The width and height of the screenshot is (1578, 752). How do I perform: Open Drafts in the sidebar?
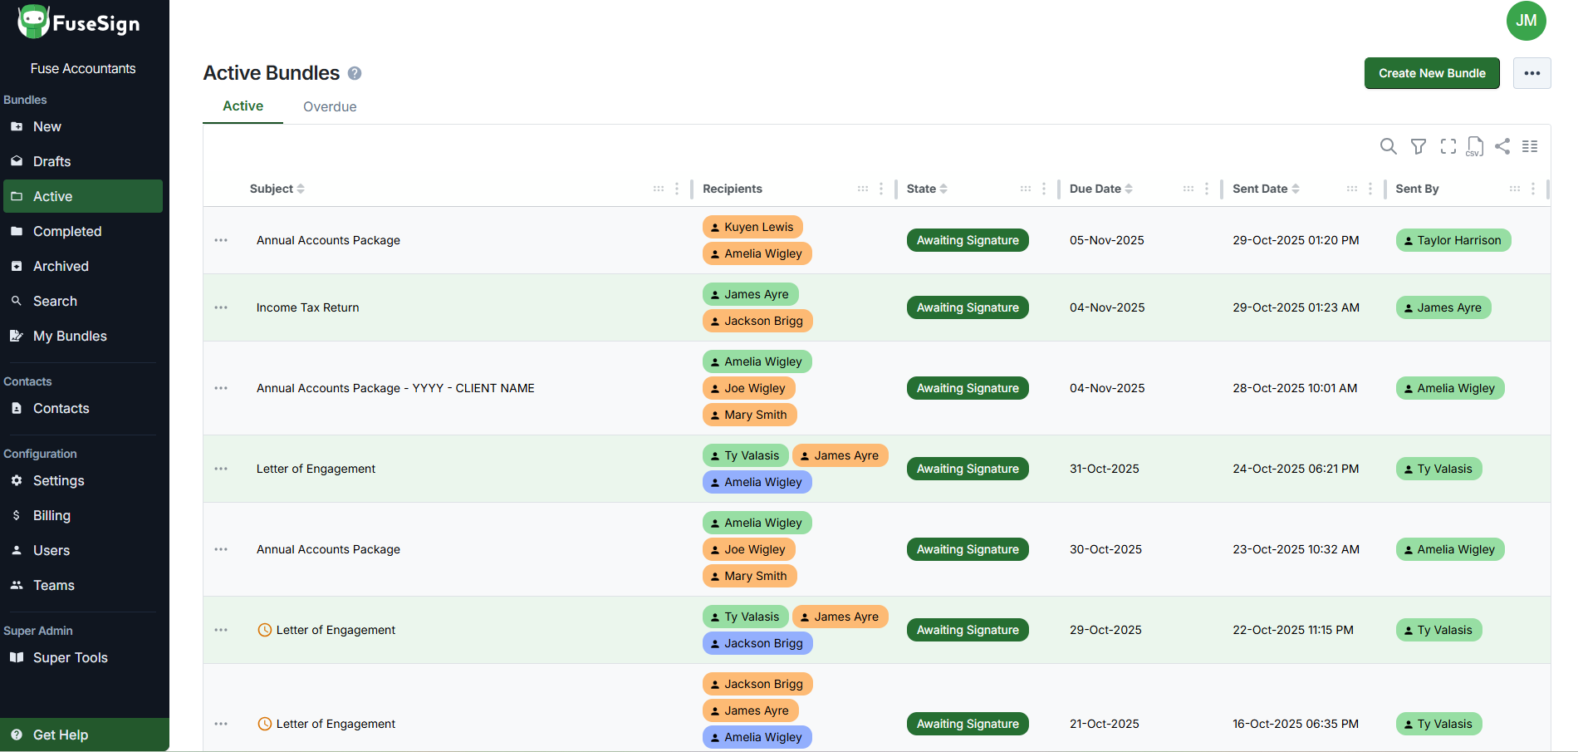coord(51,161)
